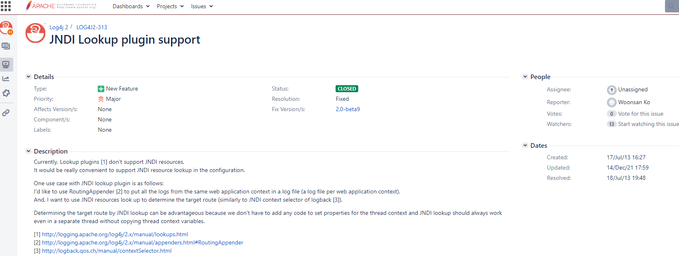Collapse the Details section
The height and width of the screenshot is (256, 679).
(x=28, y=77)
